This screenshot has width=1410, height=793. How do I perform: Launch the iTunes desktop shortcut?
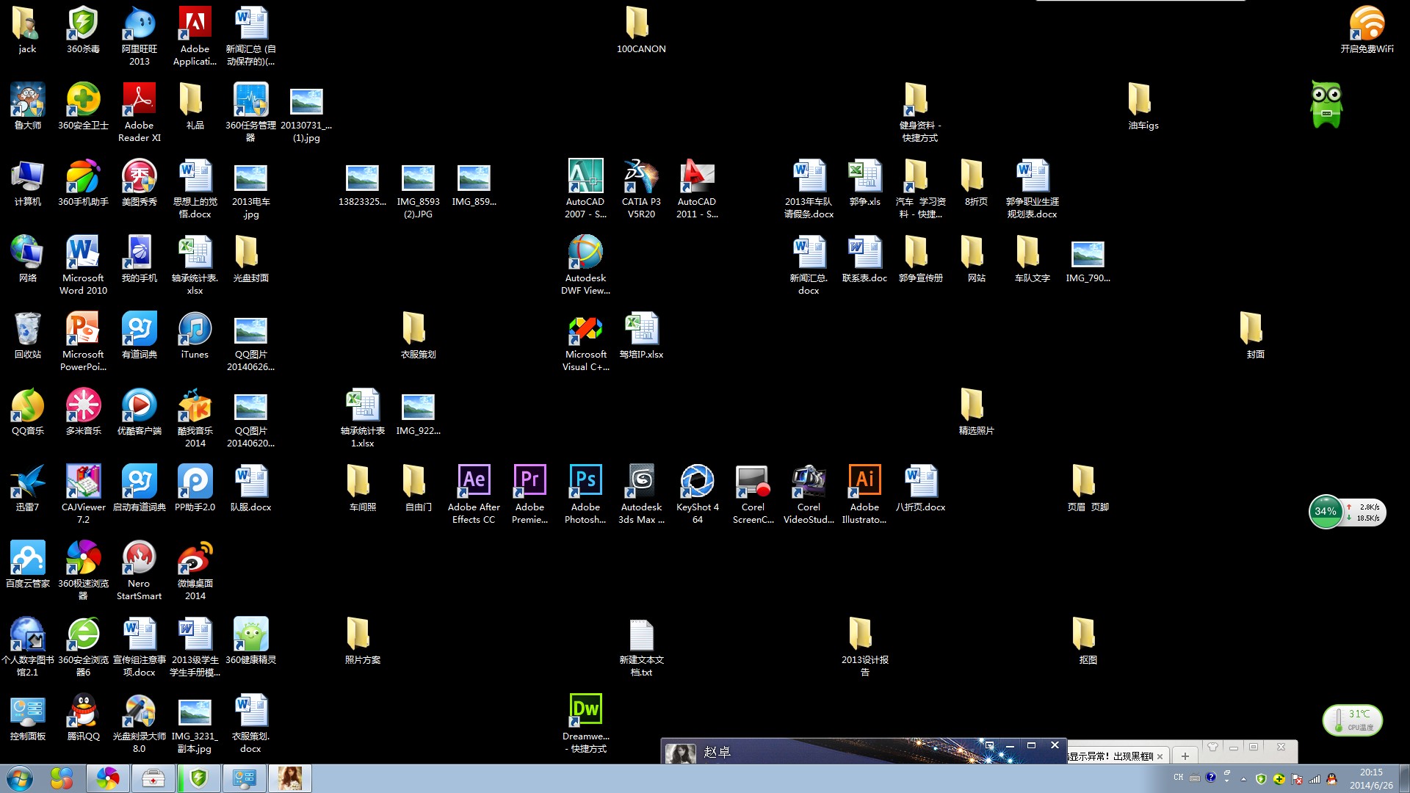[x=195, y=335]
